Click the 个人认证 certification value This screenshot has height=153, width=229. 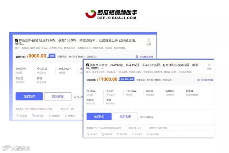(42, 68)
